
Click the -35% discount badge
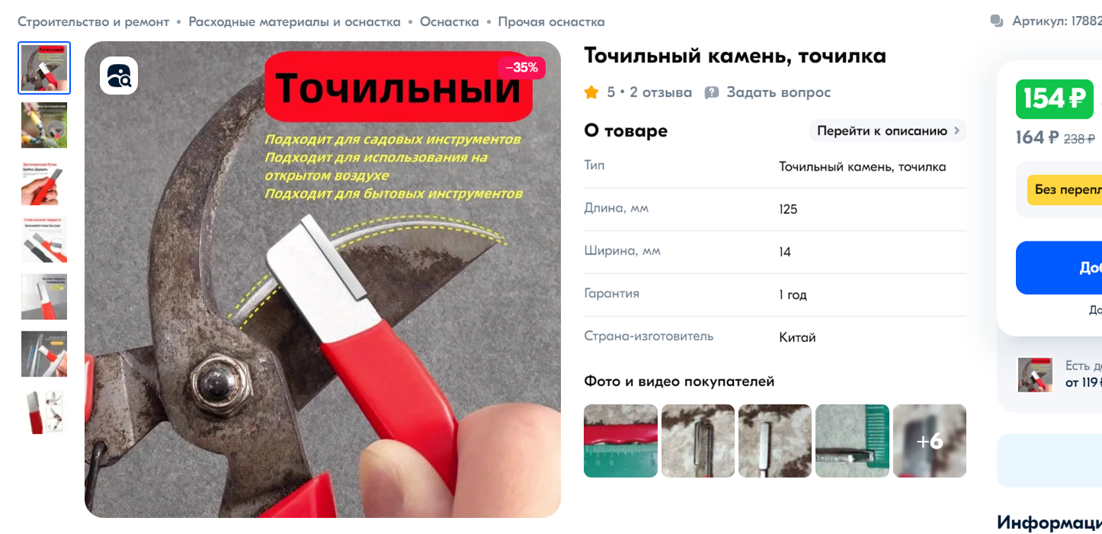pos(522,68)
